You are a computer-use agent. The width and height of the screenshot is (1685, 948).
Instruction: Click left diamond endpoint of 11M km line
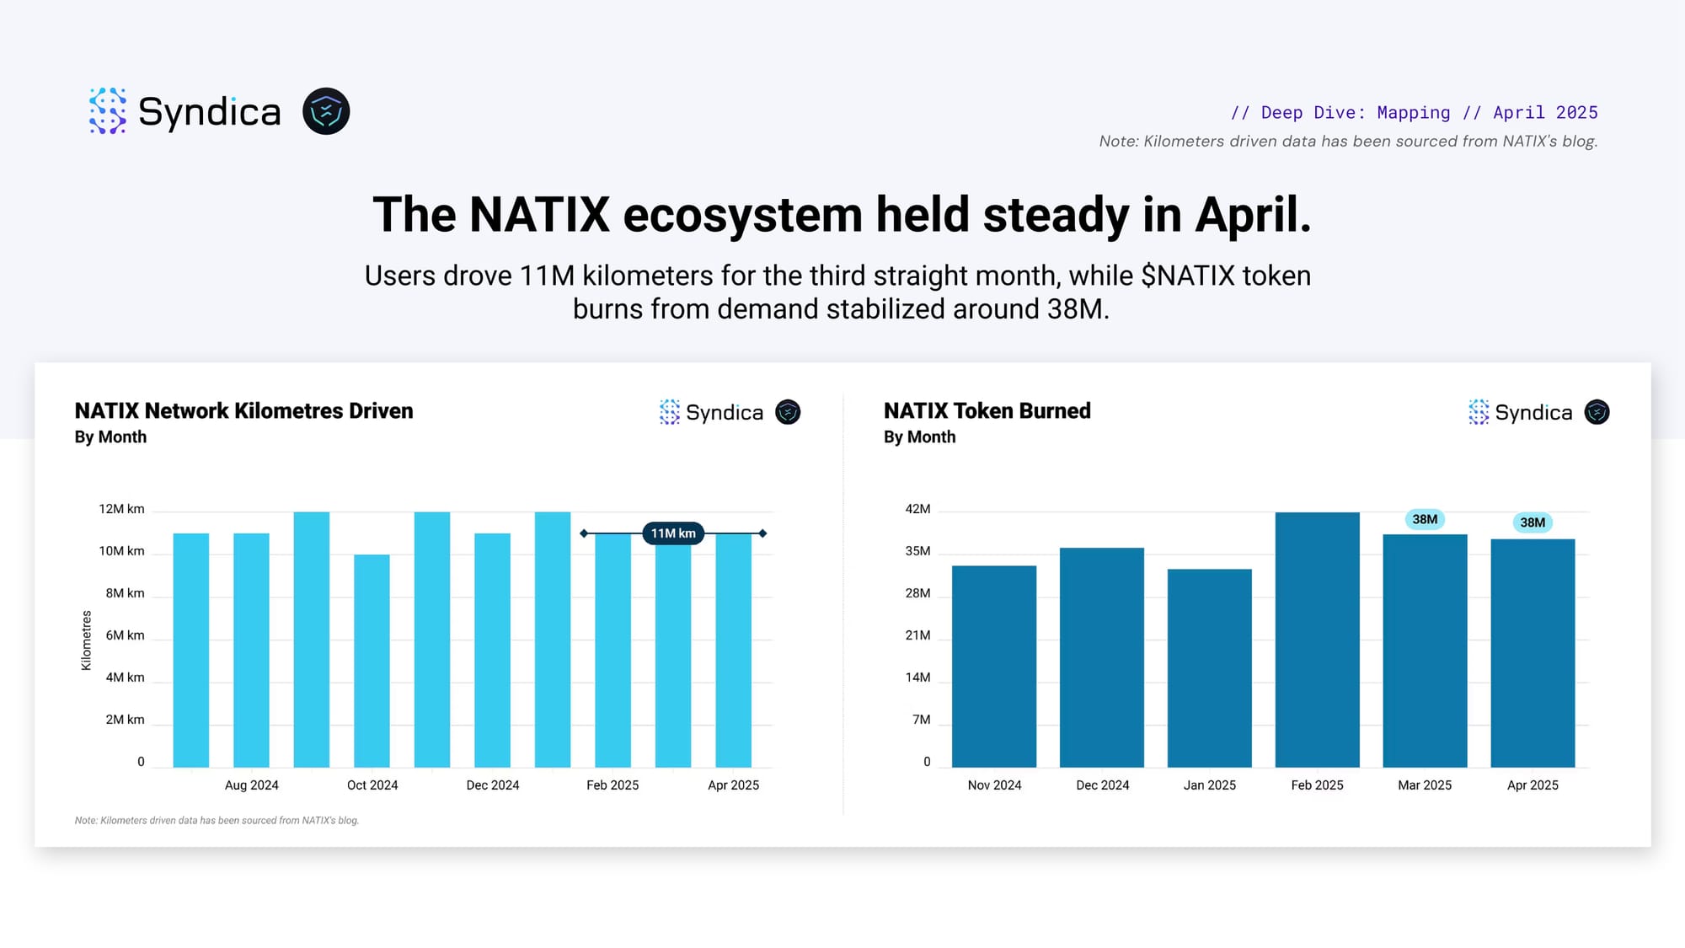(x=584, y=533)
